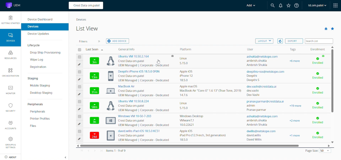Expand the Filters panel chevrons
Image resolution: width=341 pixels, height=160 pixels.
[99, 41]
